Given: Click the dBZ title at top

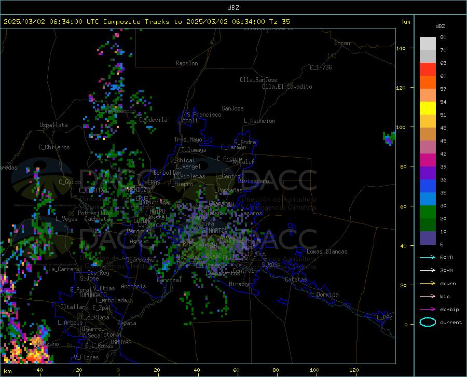Looking at the screenshot, I should point(233,8).
